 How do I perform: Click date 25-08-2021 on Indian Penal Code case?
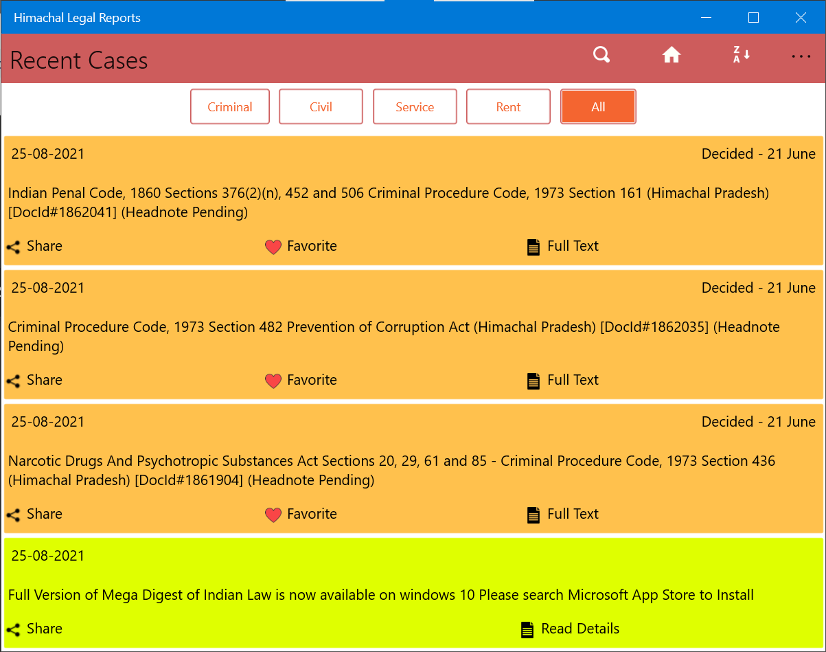click(48, 154)
